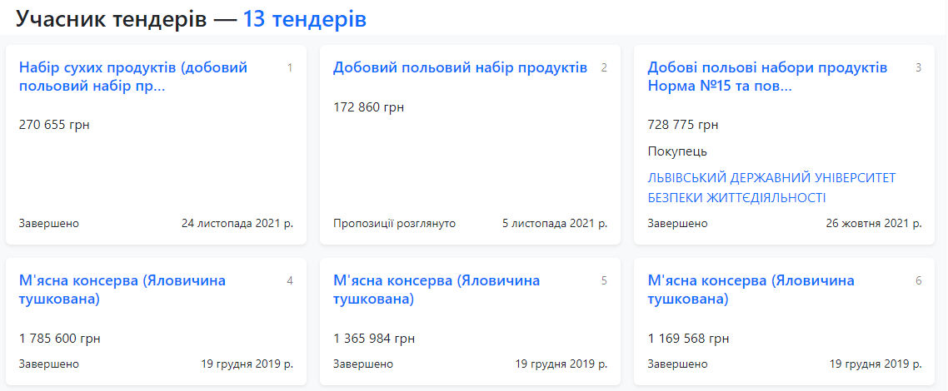The width and height of the screenshot is (948, 391).
Task: Click date 5 листопада 2021 р.
Action: pyautogui.click(x=554, y=224)
